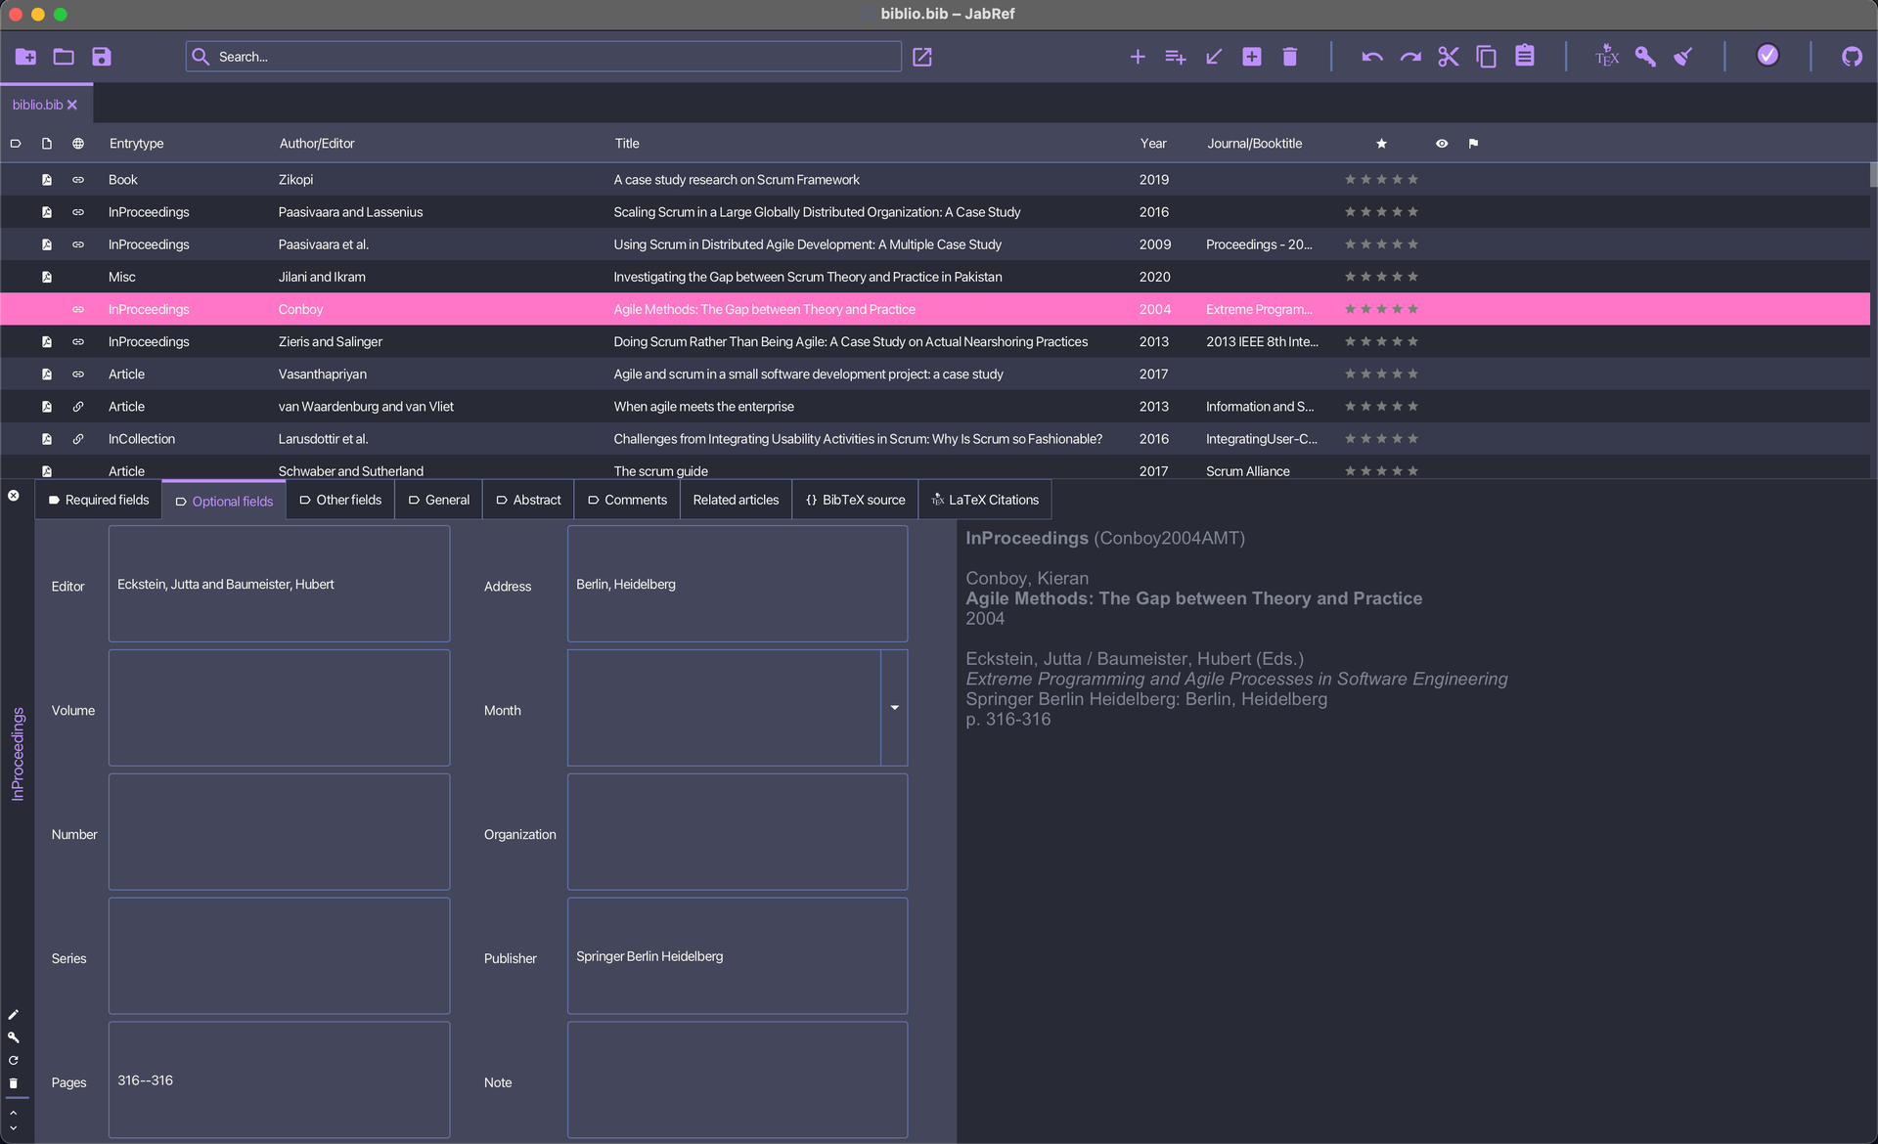Open an existing library

[x=63, y=57]
